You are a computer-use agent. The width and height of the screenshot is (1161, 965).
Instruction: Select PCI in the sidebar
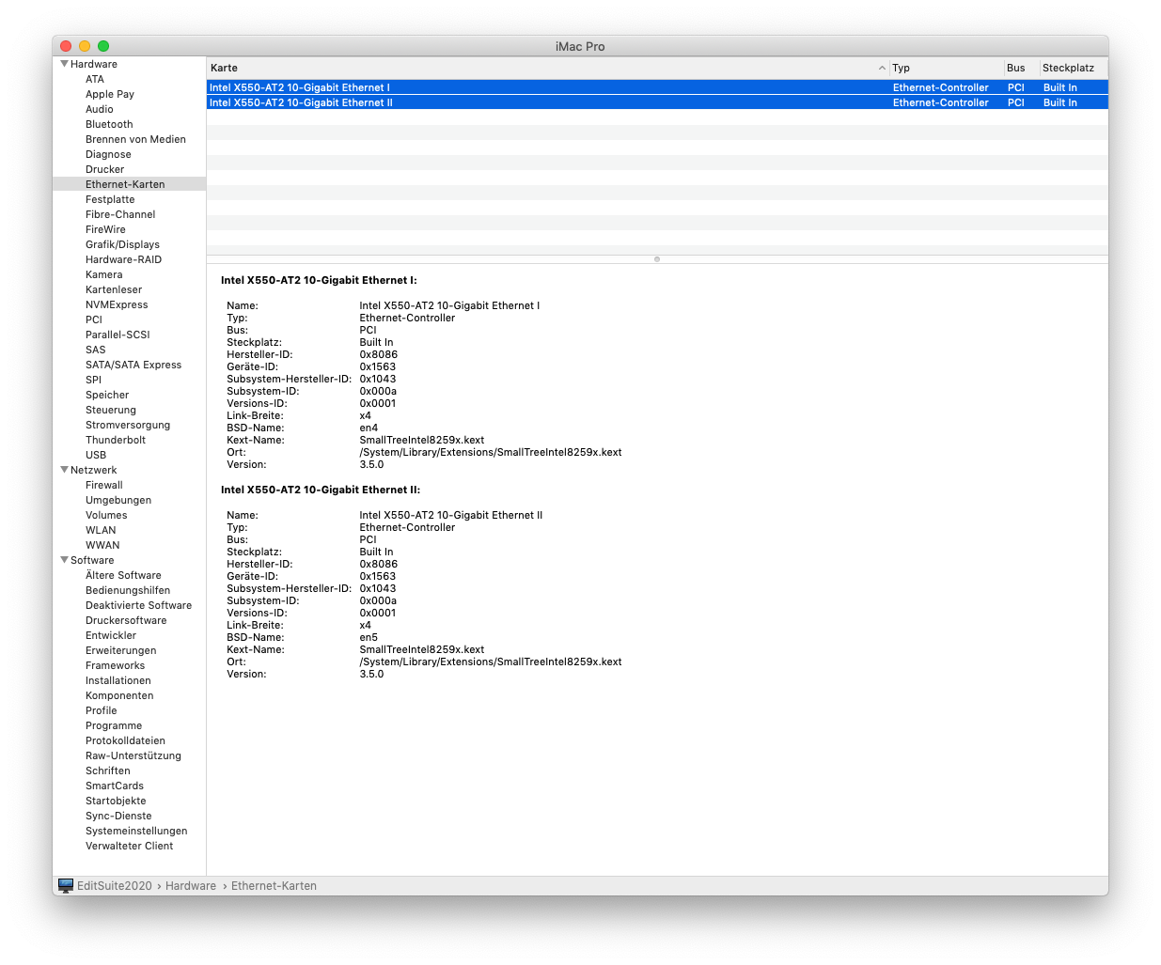coord(94,319)
